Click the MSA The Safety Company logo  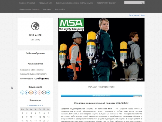[x=71, y=25]
